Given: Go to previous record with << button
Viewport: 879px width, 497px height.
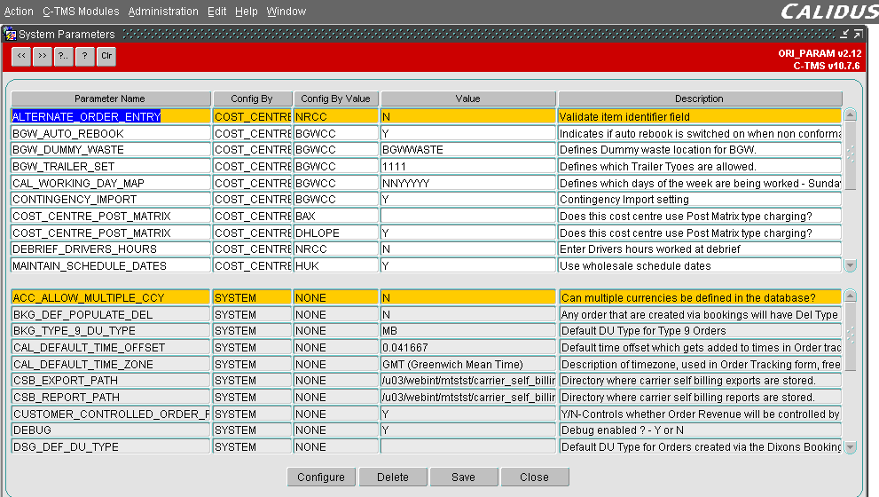Looking at the screenshot, I should (21, 56).
